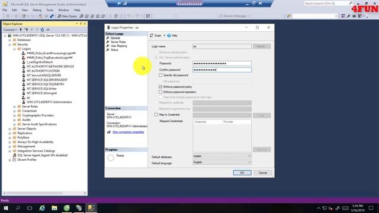
Task: Click the Solution Explorer icon in top-right toolbar
Action: coord(343,16)
